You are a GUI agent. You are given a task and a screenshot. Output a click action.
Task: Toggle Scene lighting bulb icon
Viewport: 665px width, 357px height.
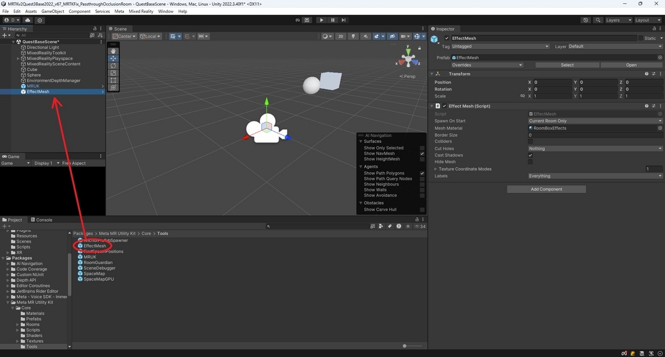[353, 37]
